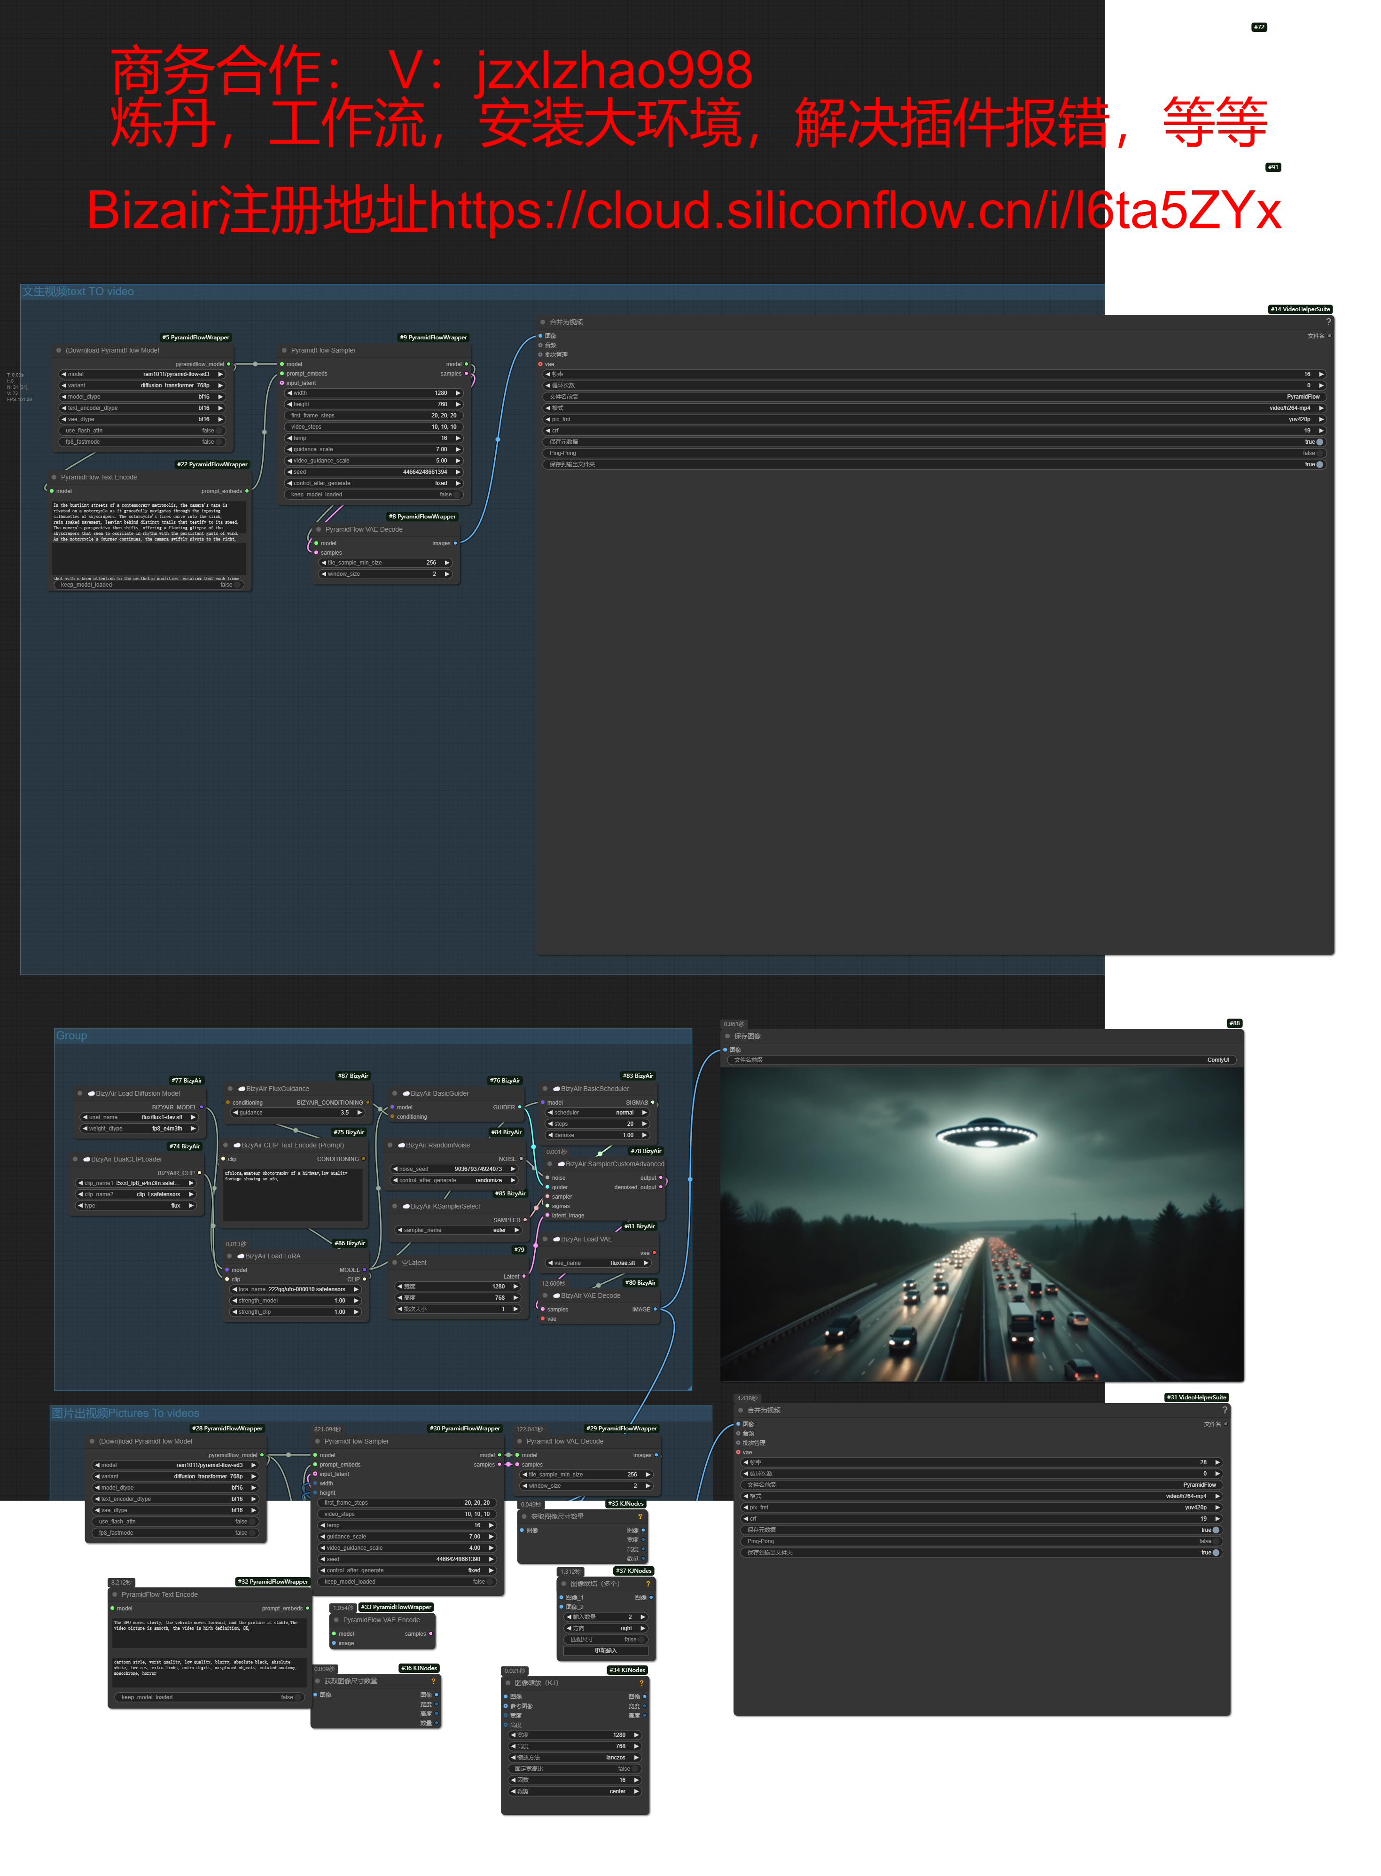Viewport: 1381px width, 1876px height.
Task: Select the 图片出视频Pictures To videos group title
Action: (125, 1413)
